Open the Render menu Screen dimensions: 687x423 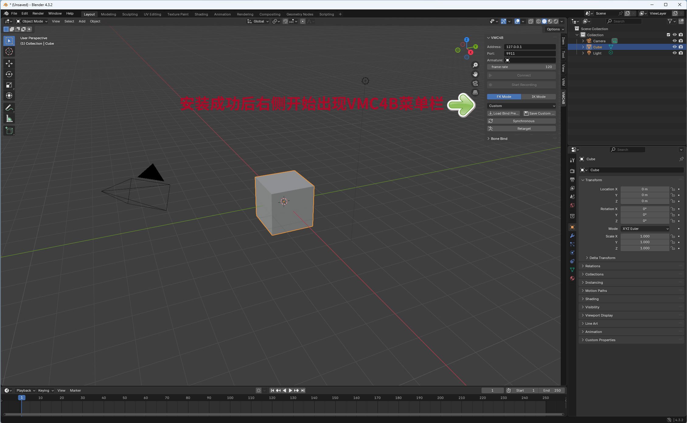[38, 13]
